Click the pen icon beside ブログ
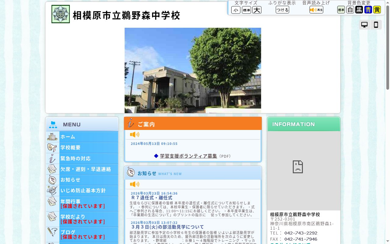This screenshot has height=244, width=390. pos(52,232)
